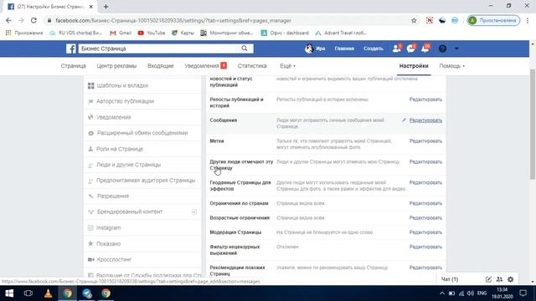Viewport: 536px width, 301px height.
Task: Click volume icon in system tray
Action: [x=471, y=293]
